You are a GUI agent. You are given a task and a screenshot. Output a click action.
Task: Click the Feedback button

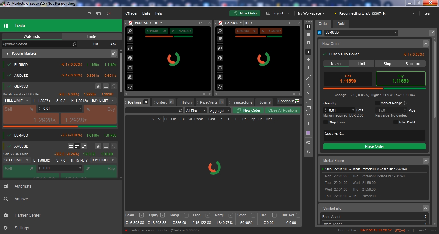tap(289, 101)
